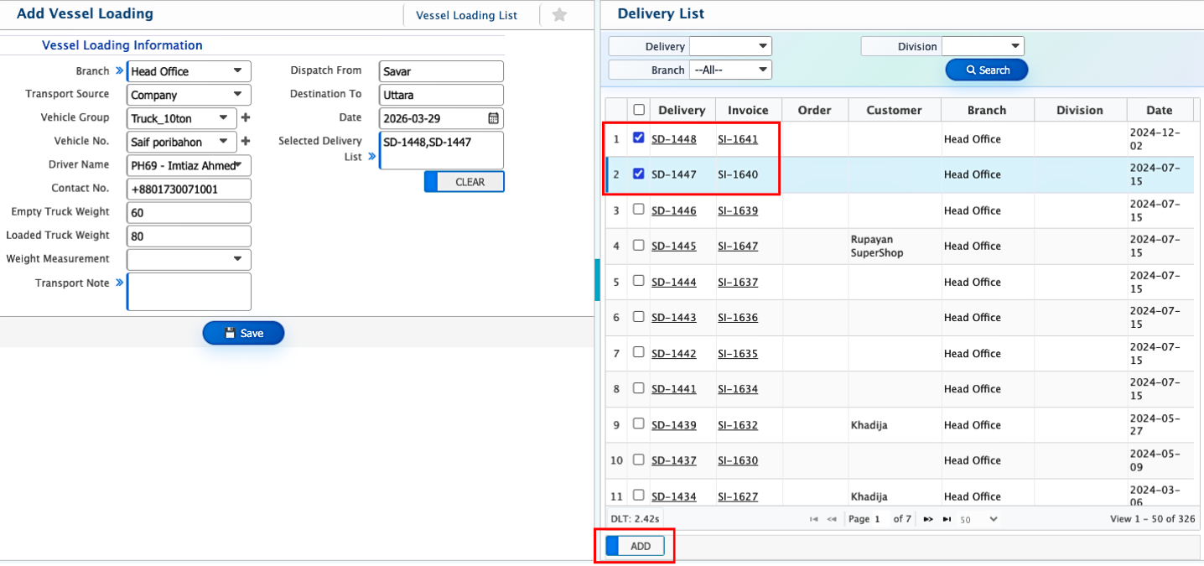Image resolution: width=1204 pixels, height=566 pixels.
Task: Open the Vessel Loading List tab
Action: click(466, 15)
